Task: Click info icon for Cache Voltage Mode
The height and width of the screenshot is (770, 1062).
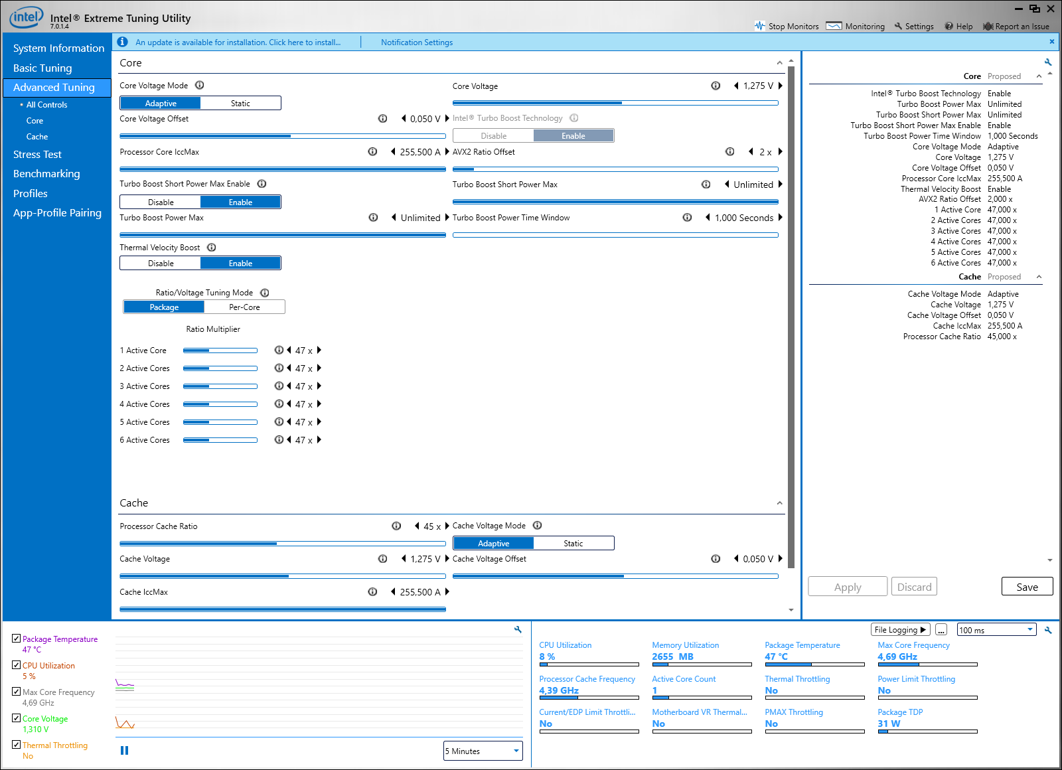Action: tap(538, 525)
